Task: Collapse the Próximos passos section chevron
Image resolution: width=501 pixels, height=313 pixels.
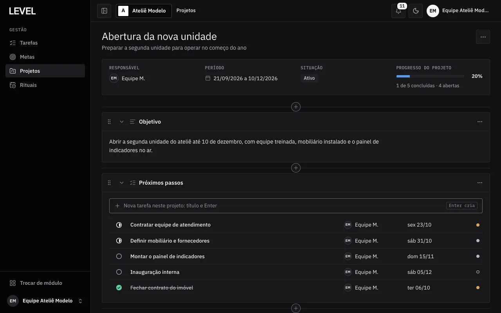Action: (x=122, y=183)
